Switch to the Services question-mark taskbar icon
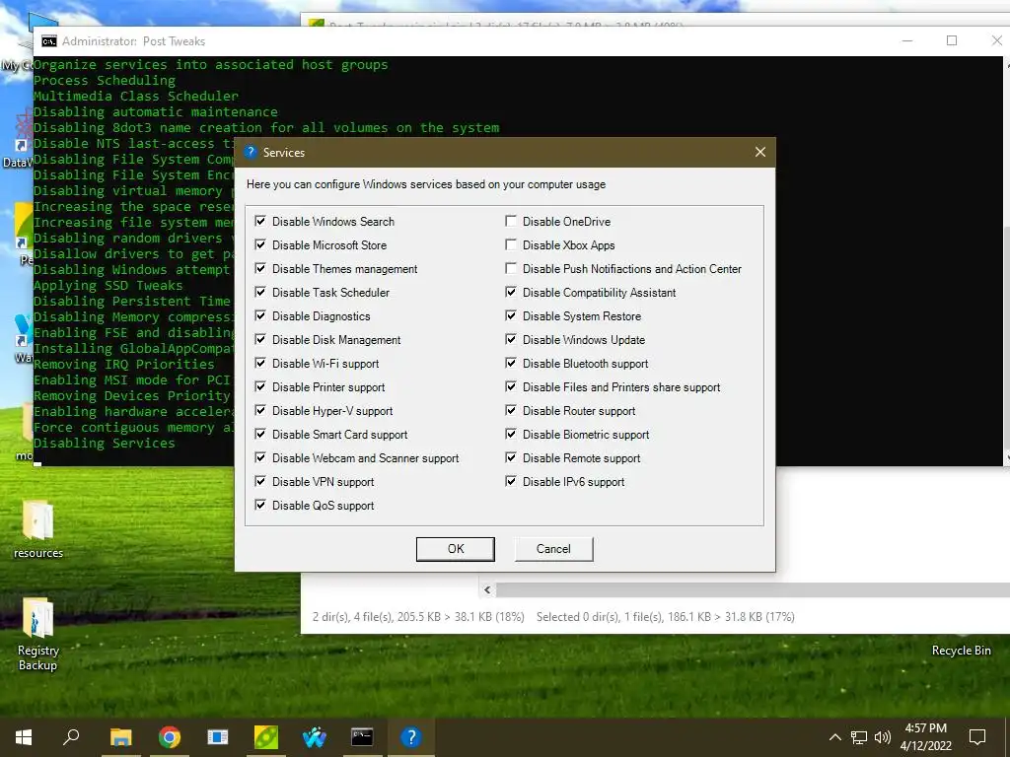Screen dimensions: 1010x757 pyautogui.click(x=410, y=737)
